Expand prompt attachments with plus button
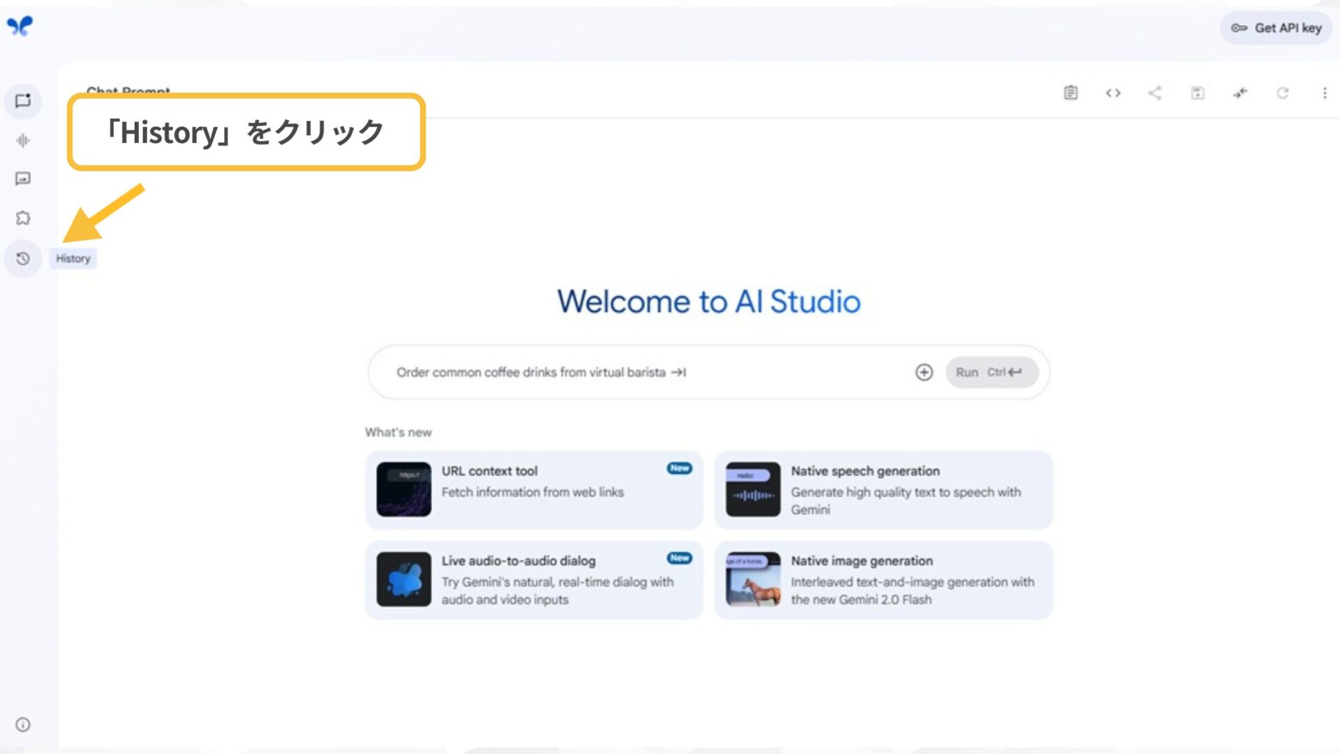Screen dimensions: 1340x754 point(924,372)
